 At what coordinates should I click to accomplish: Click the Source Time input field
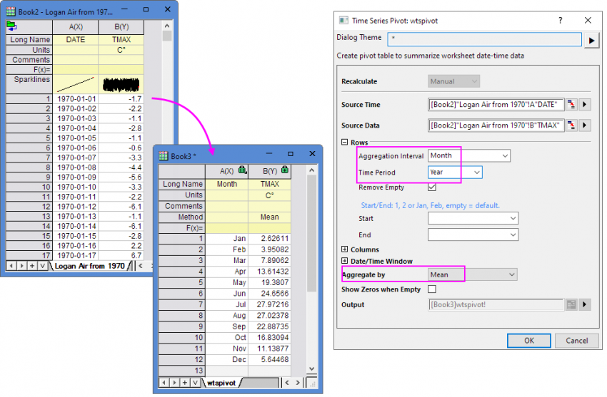point(496,105)
